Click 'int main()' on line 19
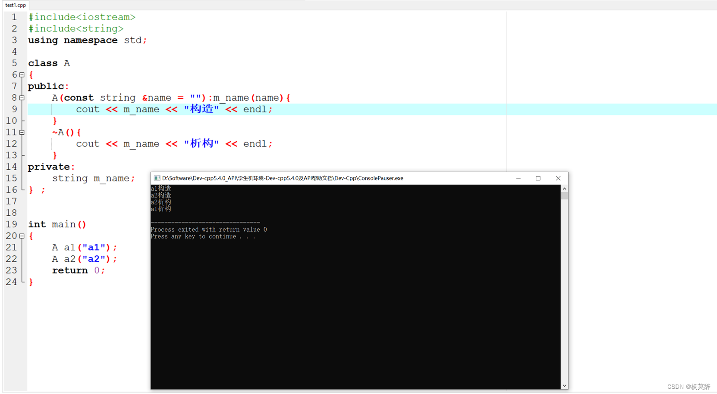Viewport: 717px width, 394px height. coord(57,224)
